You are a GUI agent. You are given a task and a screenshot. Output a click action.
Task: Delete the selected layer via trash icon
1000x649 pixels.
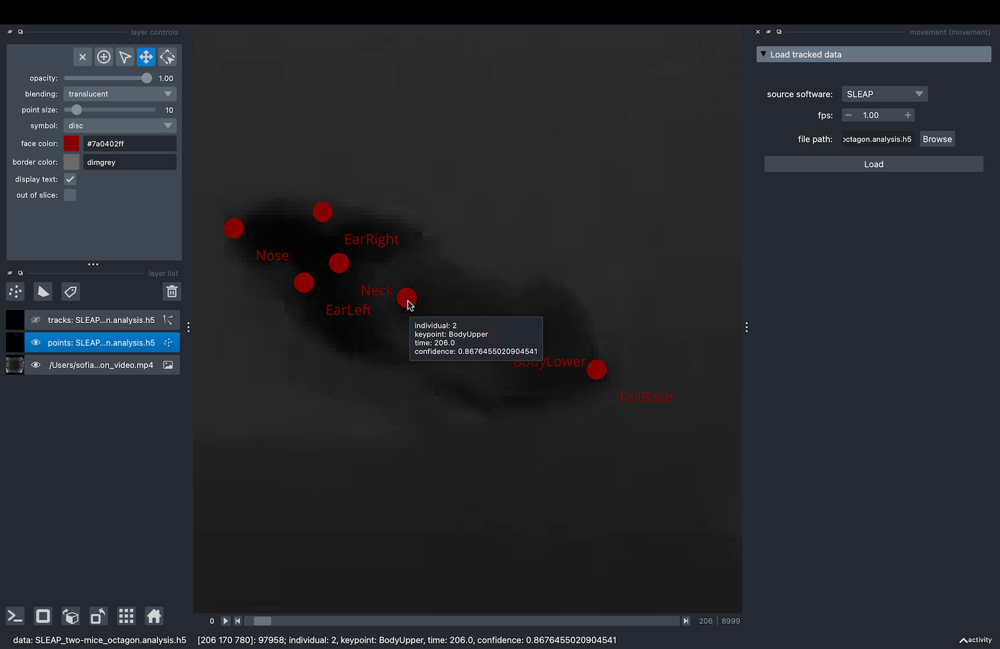[x=171, y=291]
